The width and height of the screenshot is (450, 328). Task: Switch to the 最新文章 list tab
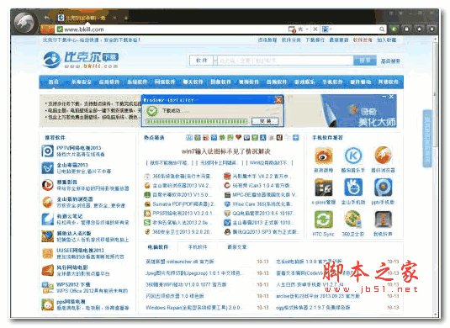tap(237, 247)
